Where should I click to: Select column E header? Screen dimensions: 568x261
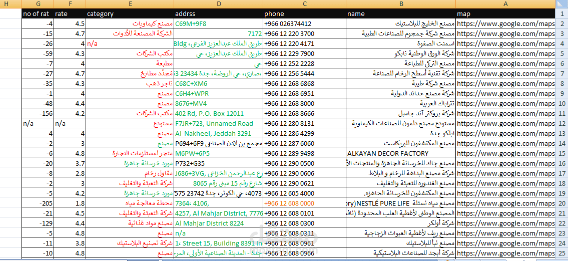[130, 4]
